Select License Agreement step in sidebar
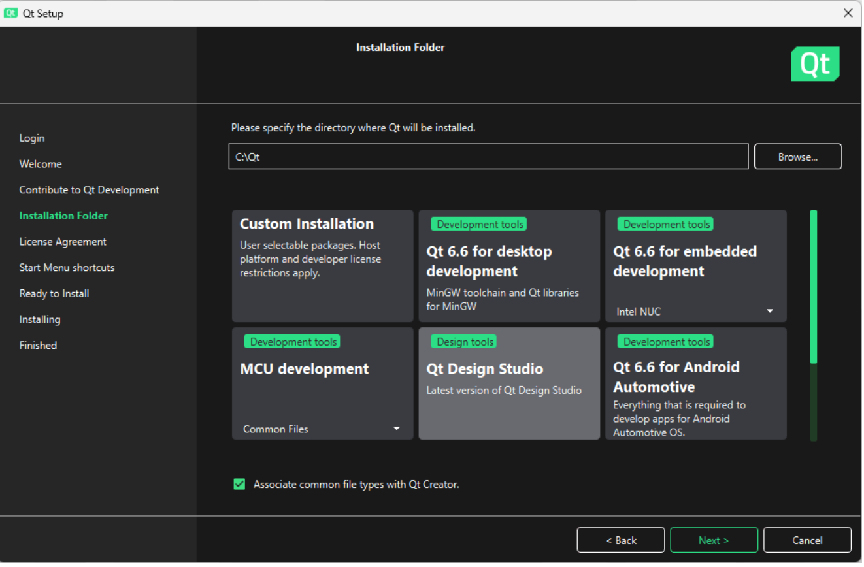This screenshot has height=567, width=864. 63,242
